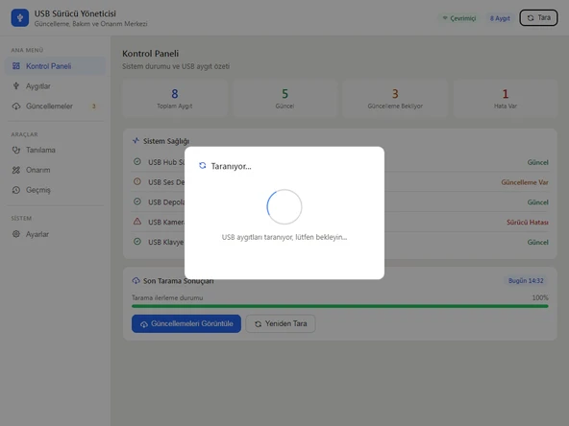Click the USB Kamera warning triangle icon
The height and width of the screenshot is (426, 569).
[x=137, y=222]
